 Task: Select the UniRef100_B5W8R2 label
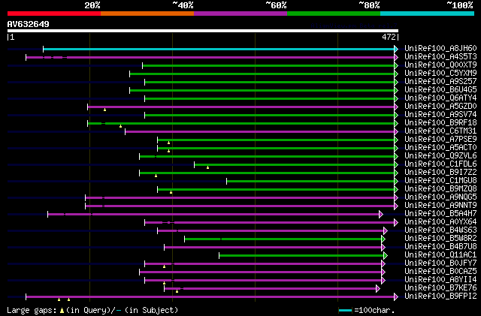point(440,239)
